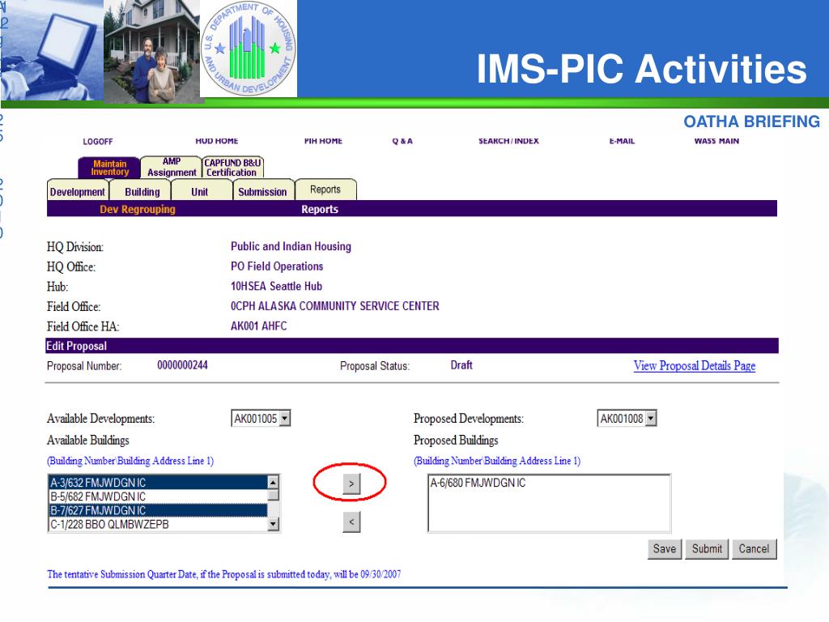Click the Save button
Image resolution: width=829 pixels, height=622 pixels.
click(665, 549)
